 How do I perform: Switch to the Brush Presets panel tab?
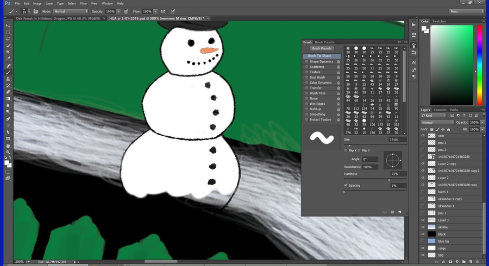tap(324, 42)
